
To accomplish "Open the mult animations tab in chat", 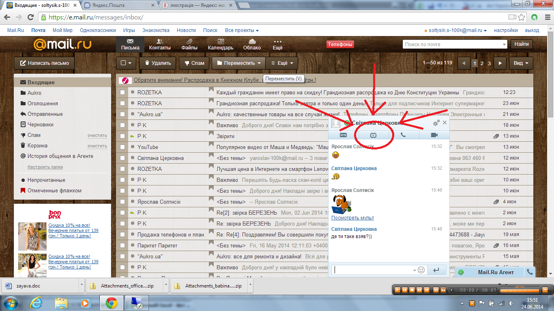I will [373, 135].
